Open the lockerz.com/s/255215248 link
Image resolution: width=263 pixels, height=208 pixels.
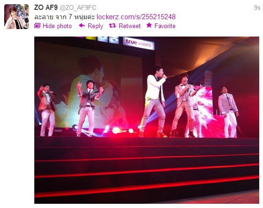point(136,17)
